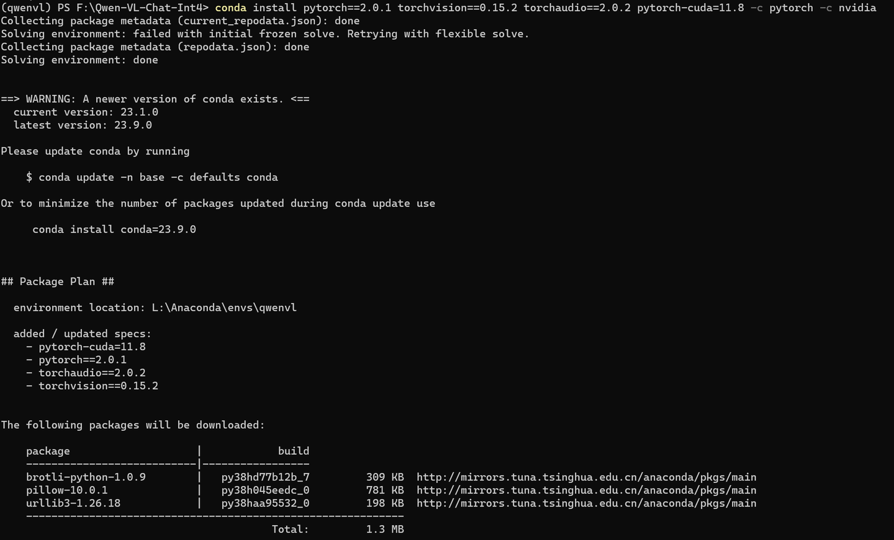The width and height of the screenshot is (894, 540).
Task: Click the first tsinghua mirror URL for brotli-python
Action: [x=586, y=477]
